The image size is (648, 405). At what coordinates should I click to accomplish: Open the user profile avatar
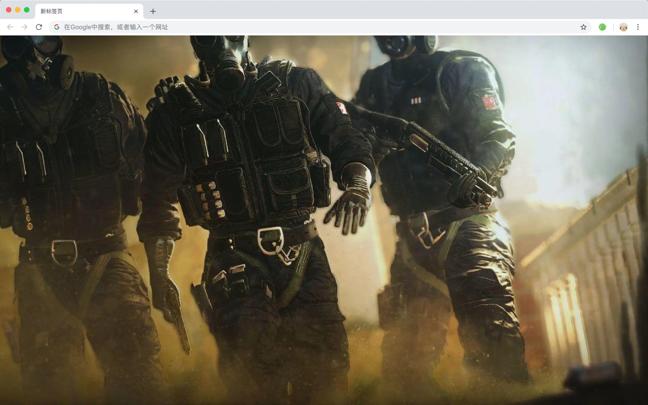click(x=623, y=27)
